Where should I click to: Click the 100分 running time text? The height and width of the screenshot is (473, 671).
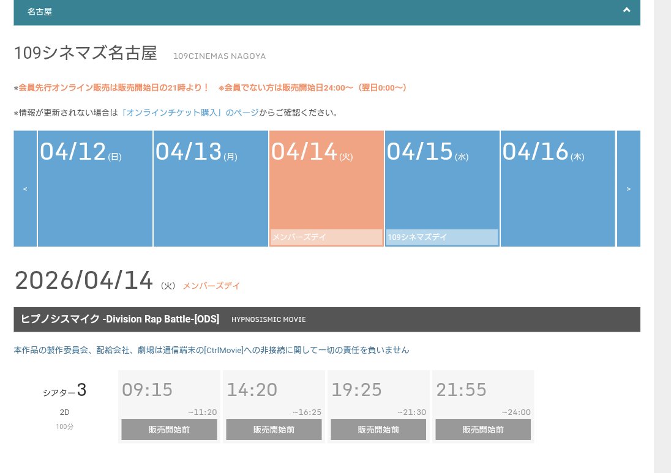pos(65,426)
